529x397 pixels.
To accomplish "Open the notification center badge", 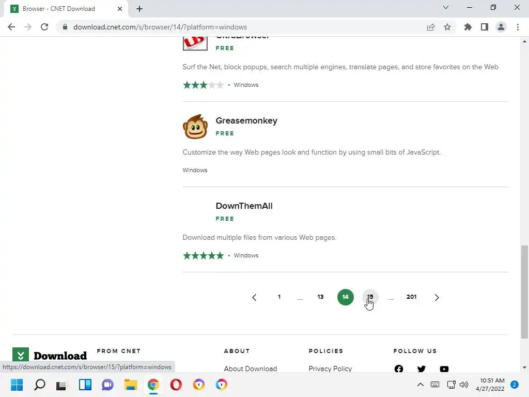I will tap(515, 385).
